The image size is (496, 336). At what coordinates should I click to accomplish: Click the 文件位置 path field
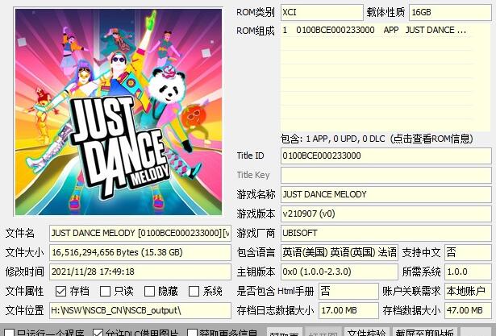140,310
